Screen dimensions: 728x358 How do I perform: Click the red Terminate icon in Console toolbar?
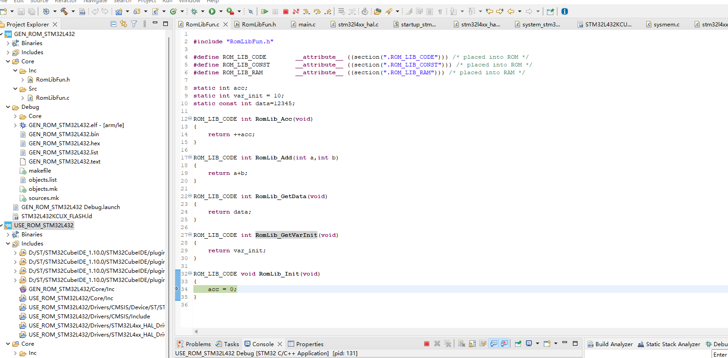pyautogui.click(x=426, y=344)
